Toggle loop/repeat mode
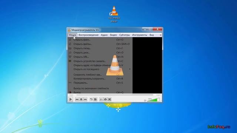This screenshot has width=237, height=133. [x=105, y=99]
